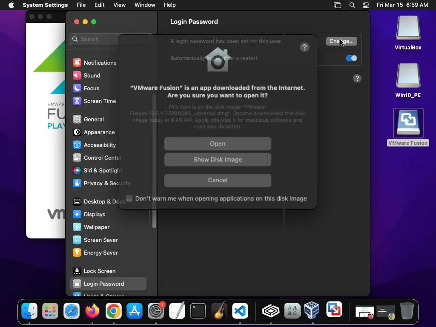This screenshot has width=436, height=327.
Task: Click the Show Disk Image button
Action: [218, 160]
